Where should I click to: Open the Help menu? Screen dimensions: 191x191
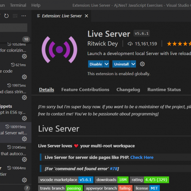pos(36,5)
